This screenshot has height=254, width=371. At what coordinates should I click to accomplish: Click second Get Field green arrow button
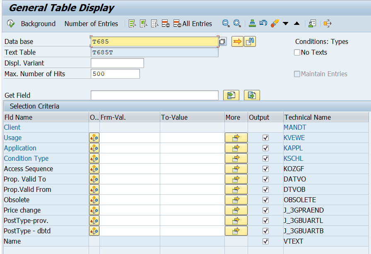tap(252, 95)
